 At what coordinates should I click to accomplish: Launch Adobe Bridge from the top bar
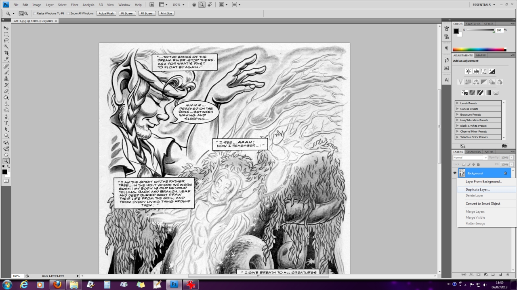[x=152, y=4]
